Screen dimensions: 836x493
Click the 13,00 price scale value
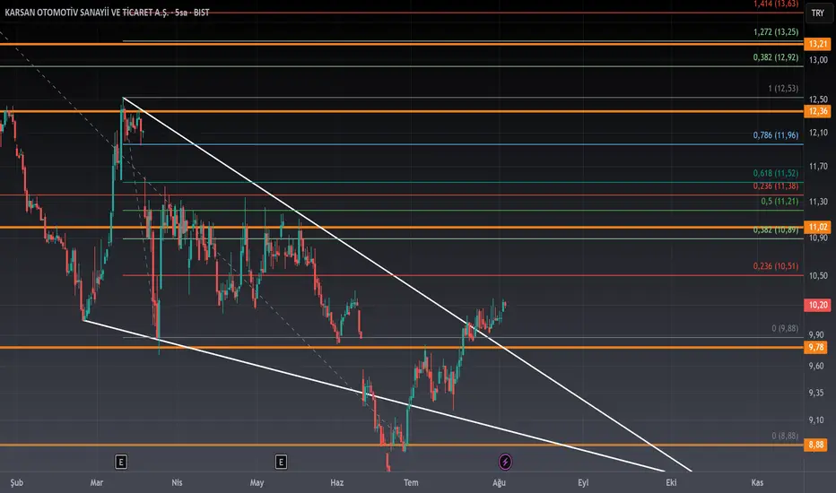[x=818, y=60]
